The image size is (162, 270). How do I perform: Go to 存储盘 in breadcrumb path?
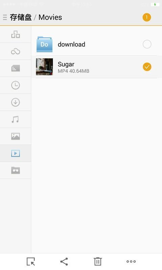click(x=21, y=18)
